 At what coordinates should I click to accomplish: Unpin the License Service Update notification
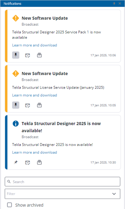coord(16,105)
